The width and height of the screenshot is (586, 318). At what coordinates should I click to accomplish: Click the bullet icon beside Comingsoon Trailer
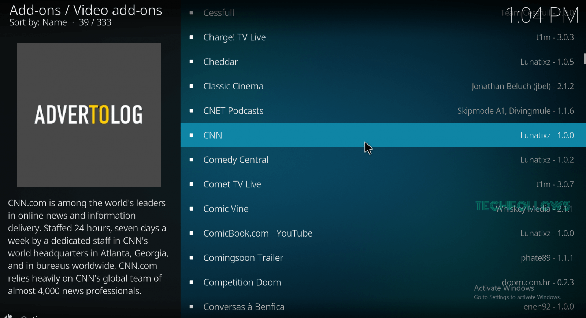tap(192, 258)
